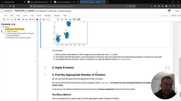Go to the browser home page

[14, 6]
